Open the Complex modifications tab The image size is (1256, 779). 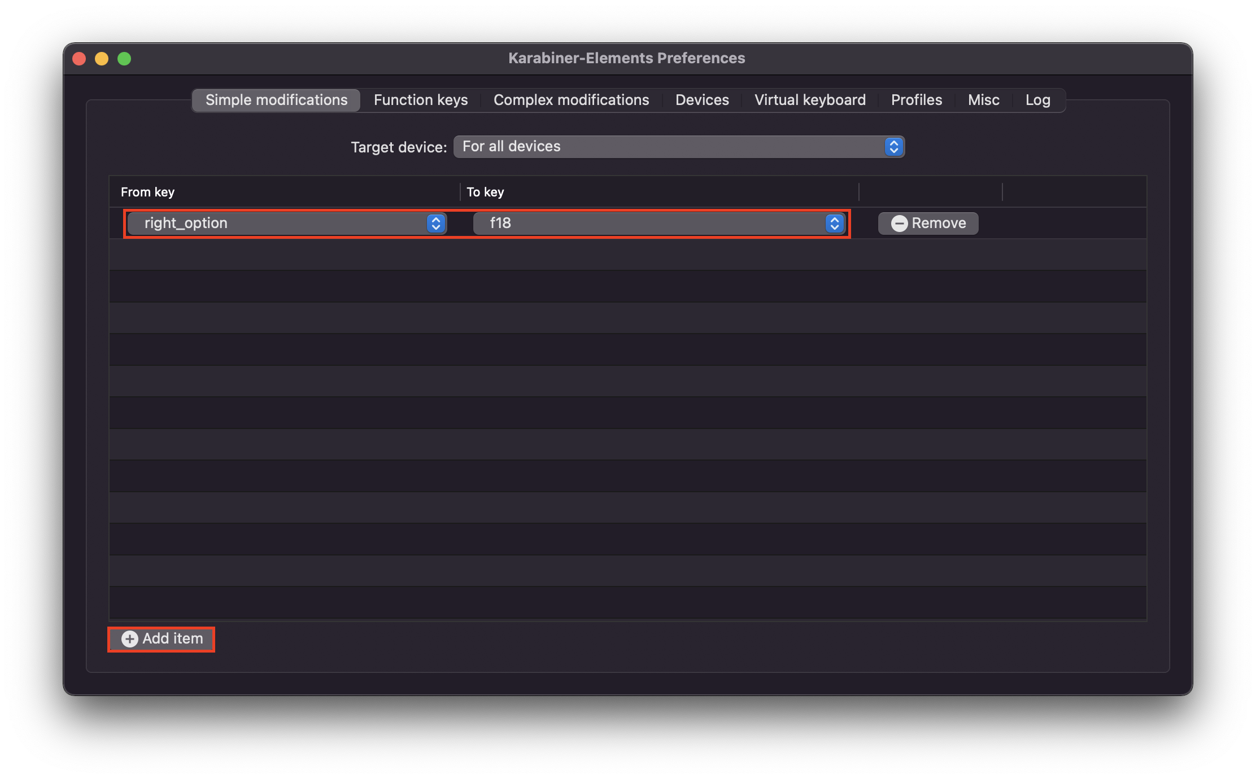coord(571,100)
